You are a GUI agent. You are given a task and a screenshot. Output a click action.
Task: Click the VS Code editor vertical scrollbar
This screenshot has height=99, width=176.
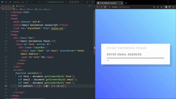tap(94, 32)
